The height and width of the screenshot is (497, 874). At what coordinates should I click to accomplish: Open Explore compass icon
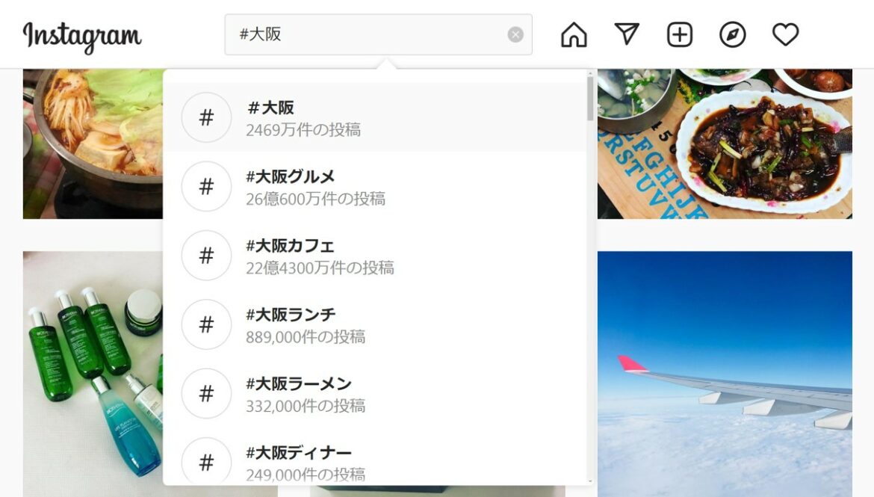coord(732,34)
